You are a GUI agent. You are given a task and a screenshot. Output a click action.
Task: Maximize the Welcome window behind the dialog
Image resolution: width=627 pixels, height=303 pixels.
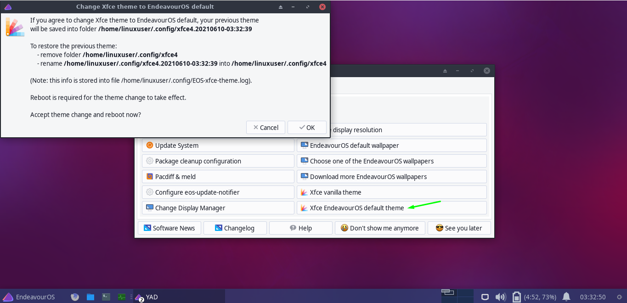472,71
